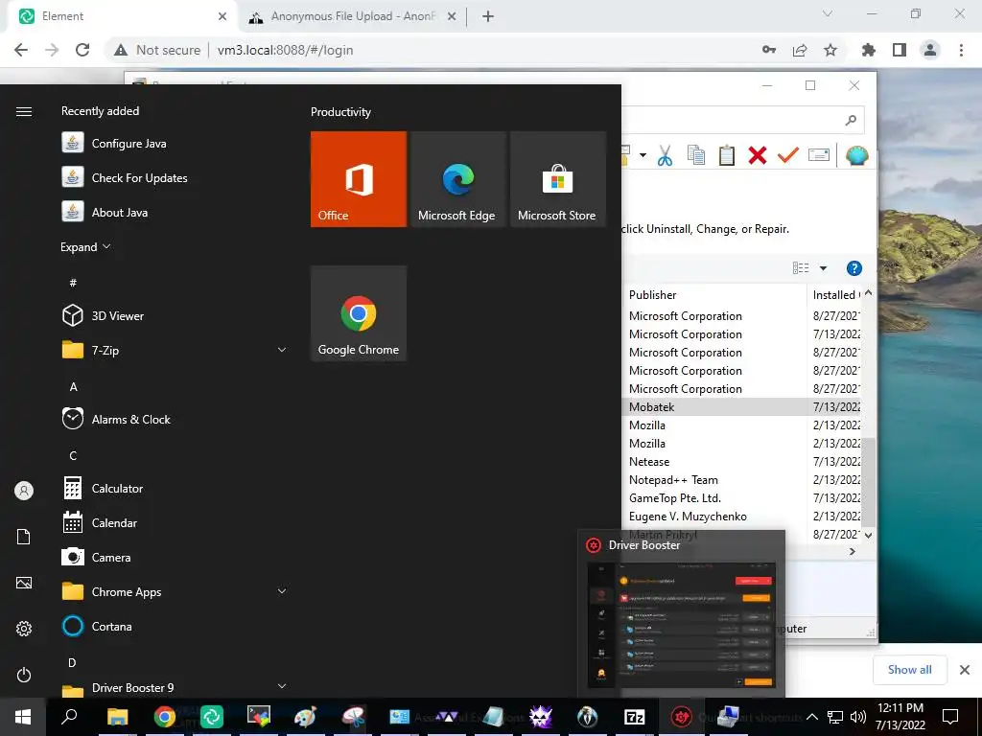Open Settings gear in Start sidebar
Viewport: 982px width, 736px height.
click(x=24, y=629)
